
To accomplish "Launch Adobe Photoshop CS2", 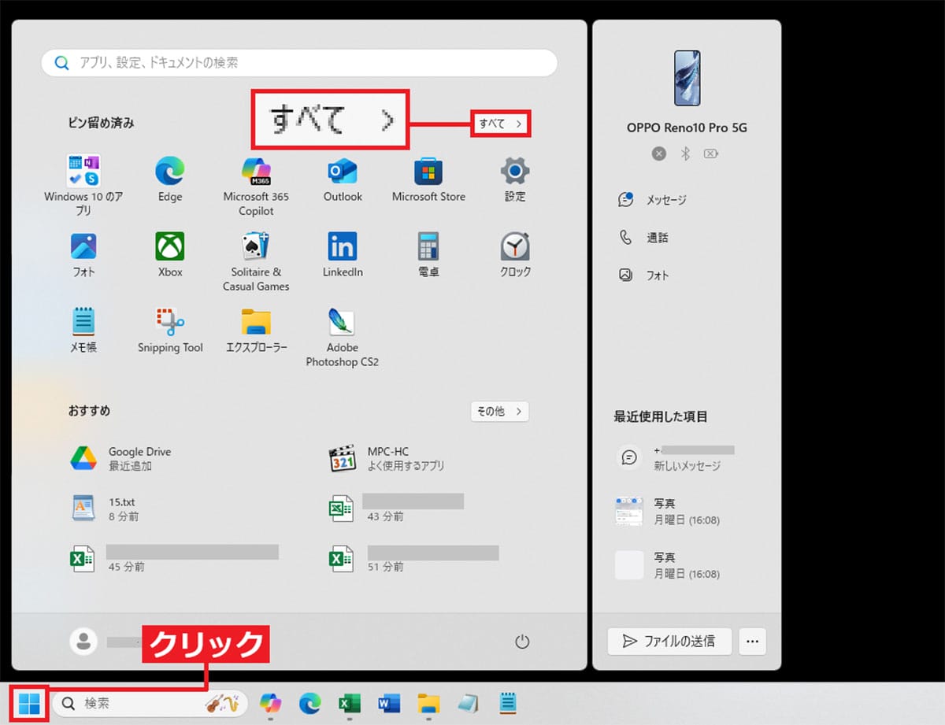I will tap(343, 321).
